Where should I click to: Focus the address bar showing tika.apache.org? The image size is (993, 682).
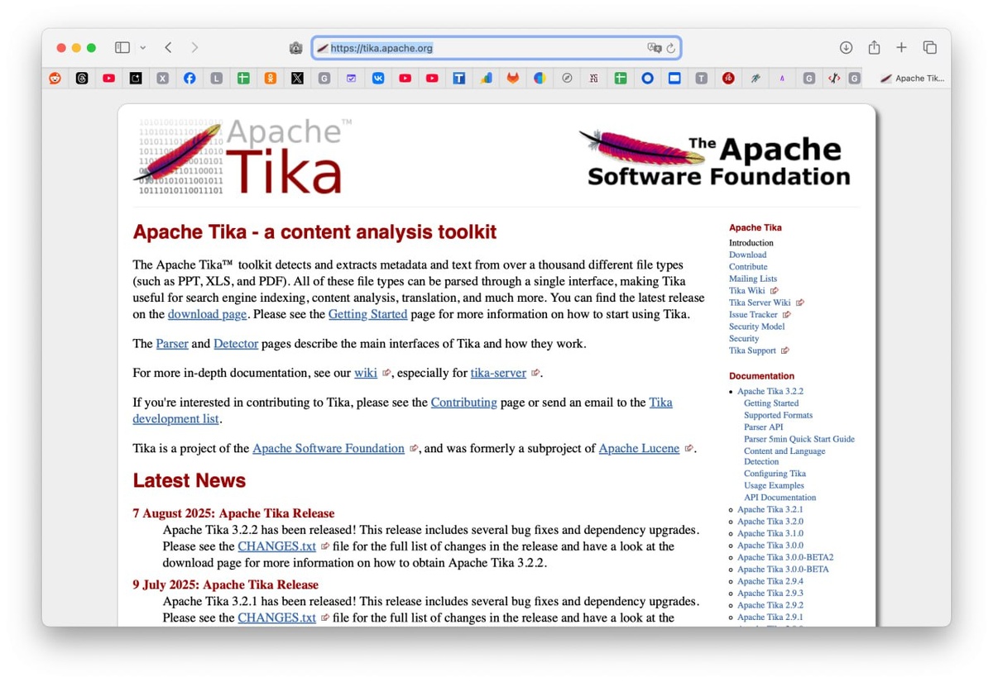[x=496, y=48]
